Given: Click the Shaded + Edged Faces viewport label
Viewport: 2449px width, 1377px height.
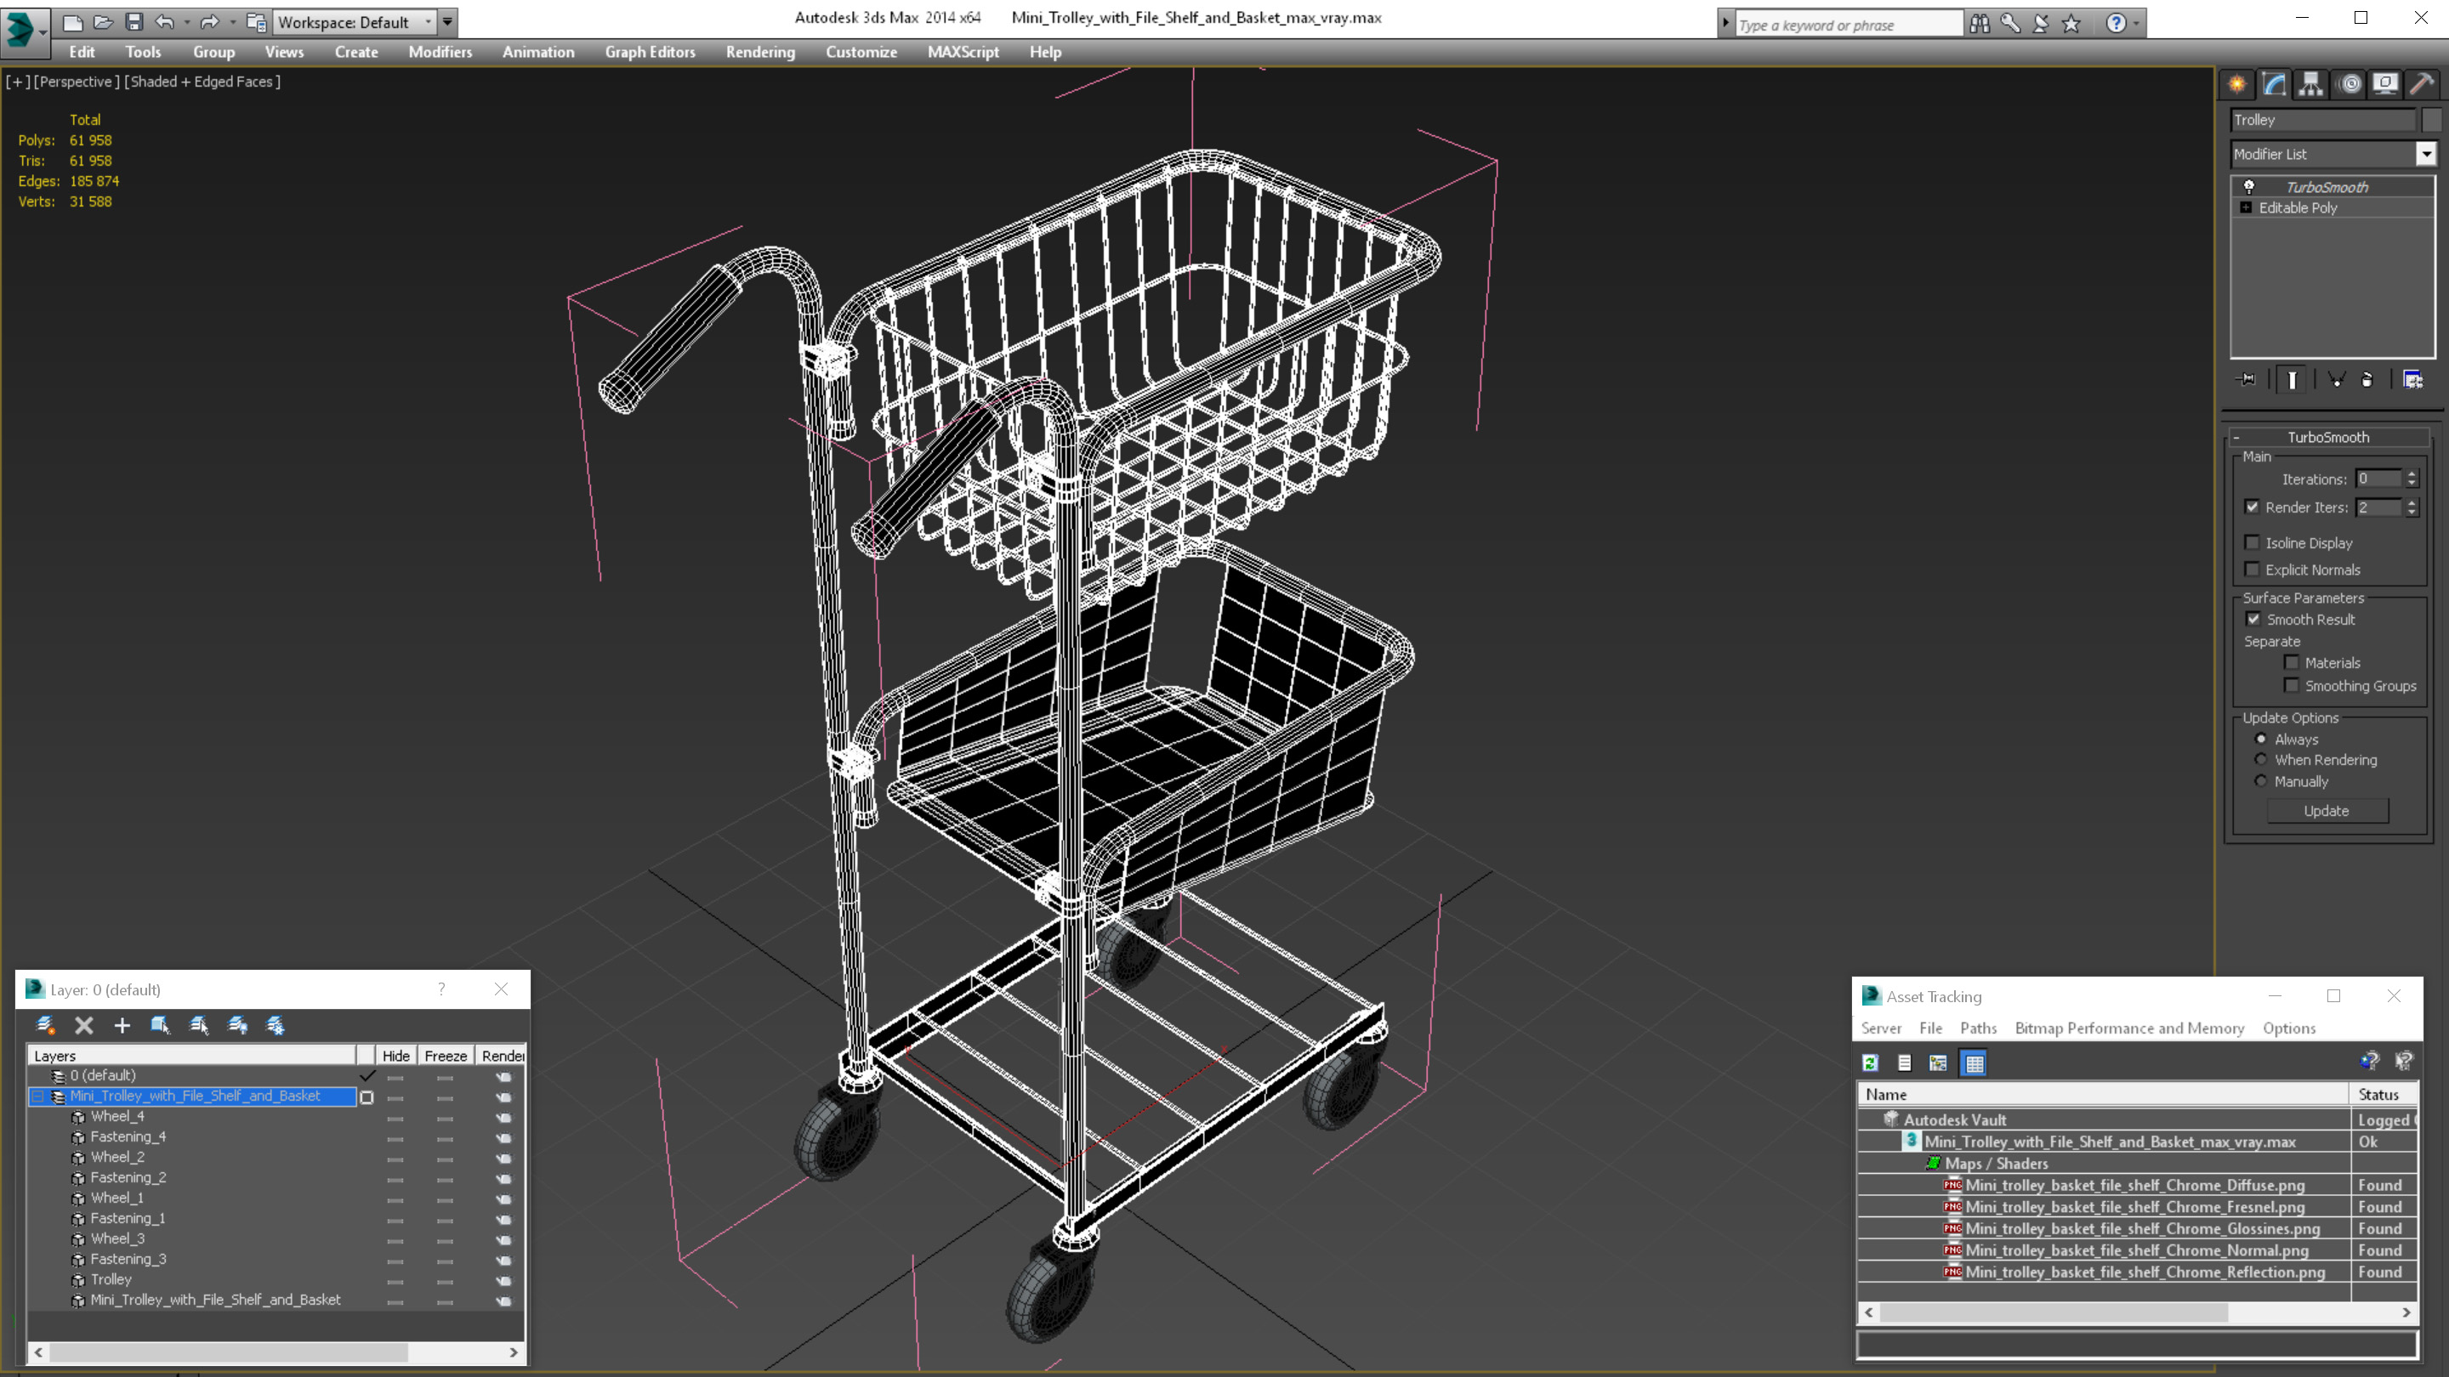Looking at the screenshot, I should (x=202, y=82).
